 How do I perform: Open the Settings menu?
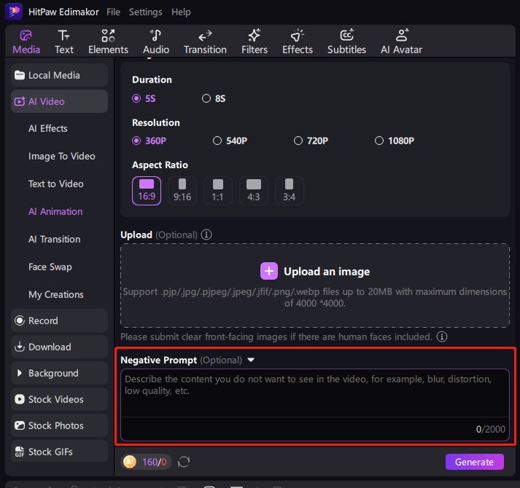(x=146, y=12)
